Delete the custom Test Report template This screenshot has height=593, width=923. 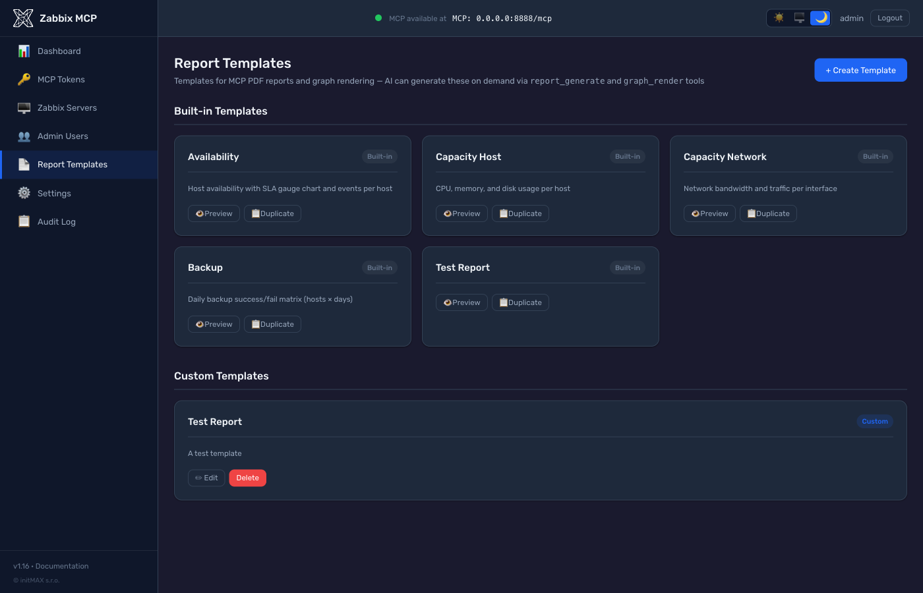point(247,478)
